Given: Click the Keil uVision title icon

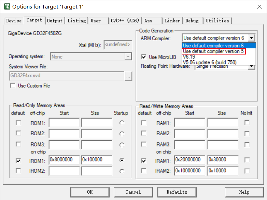Looking at the screenshot, I should click(7, 6).
